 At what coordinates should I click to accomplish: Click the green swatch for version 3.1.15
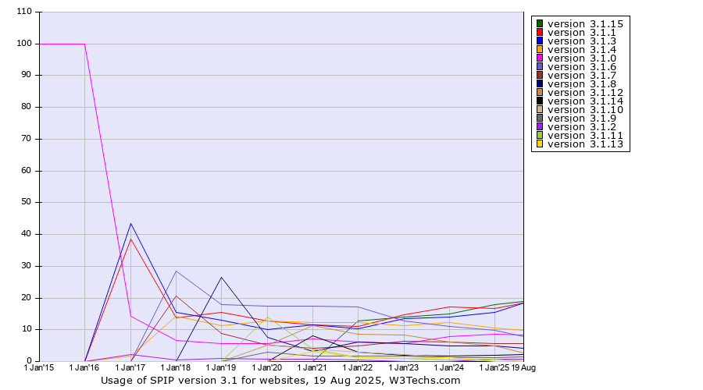[540, 23]
